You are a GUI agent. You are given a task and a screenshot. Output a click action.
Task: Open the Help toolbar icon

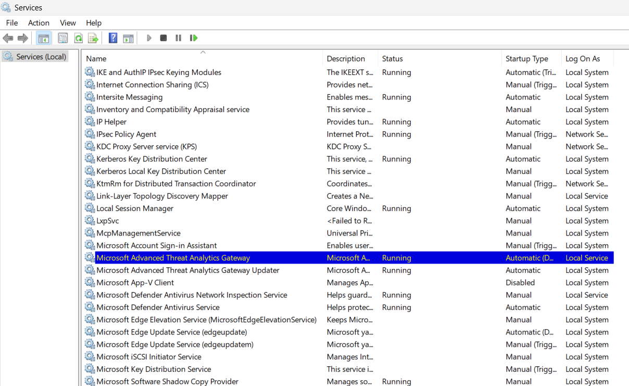click(x=113, y=38)
